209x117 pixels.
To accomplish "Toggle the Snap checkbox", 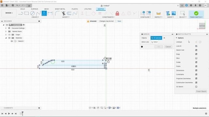I will click(196, 54).
